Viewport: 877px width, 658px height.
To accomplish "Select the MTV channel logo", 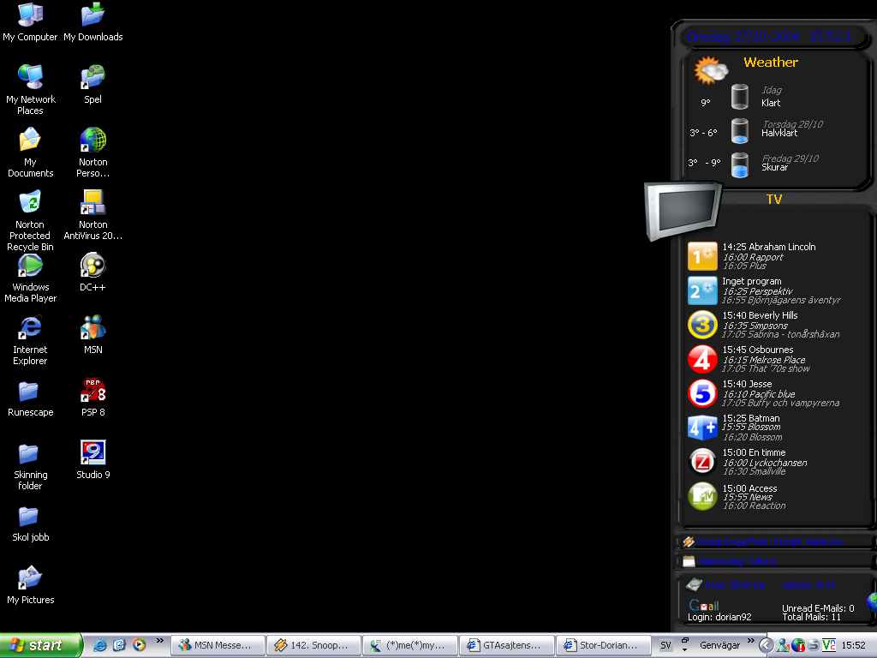I will coord(702,496).
